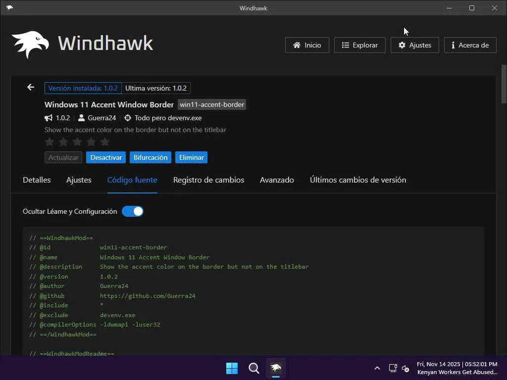507x380 pixels.
Task: Click the // ==/WindhawkMod== code line
Action: coord(63,334)
